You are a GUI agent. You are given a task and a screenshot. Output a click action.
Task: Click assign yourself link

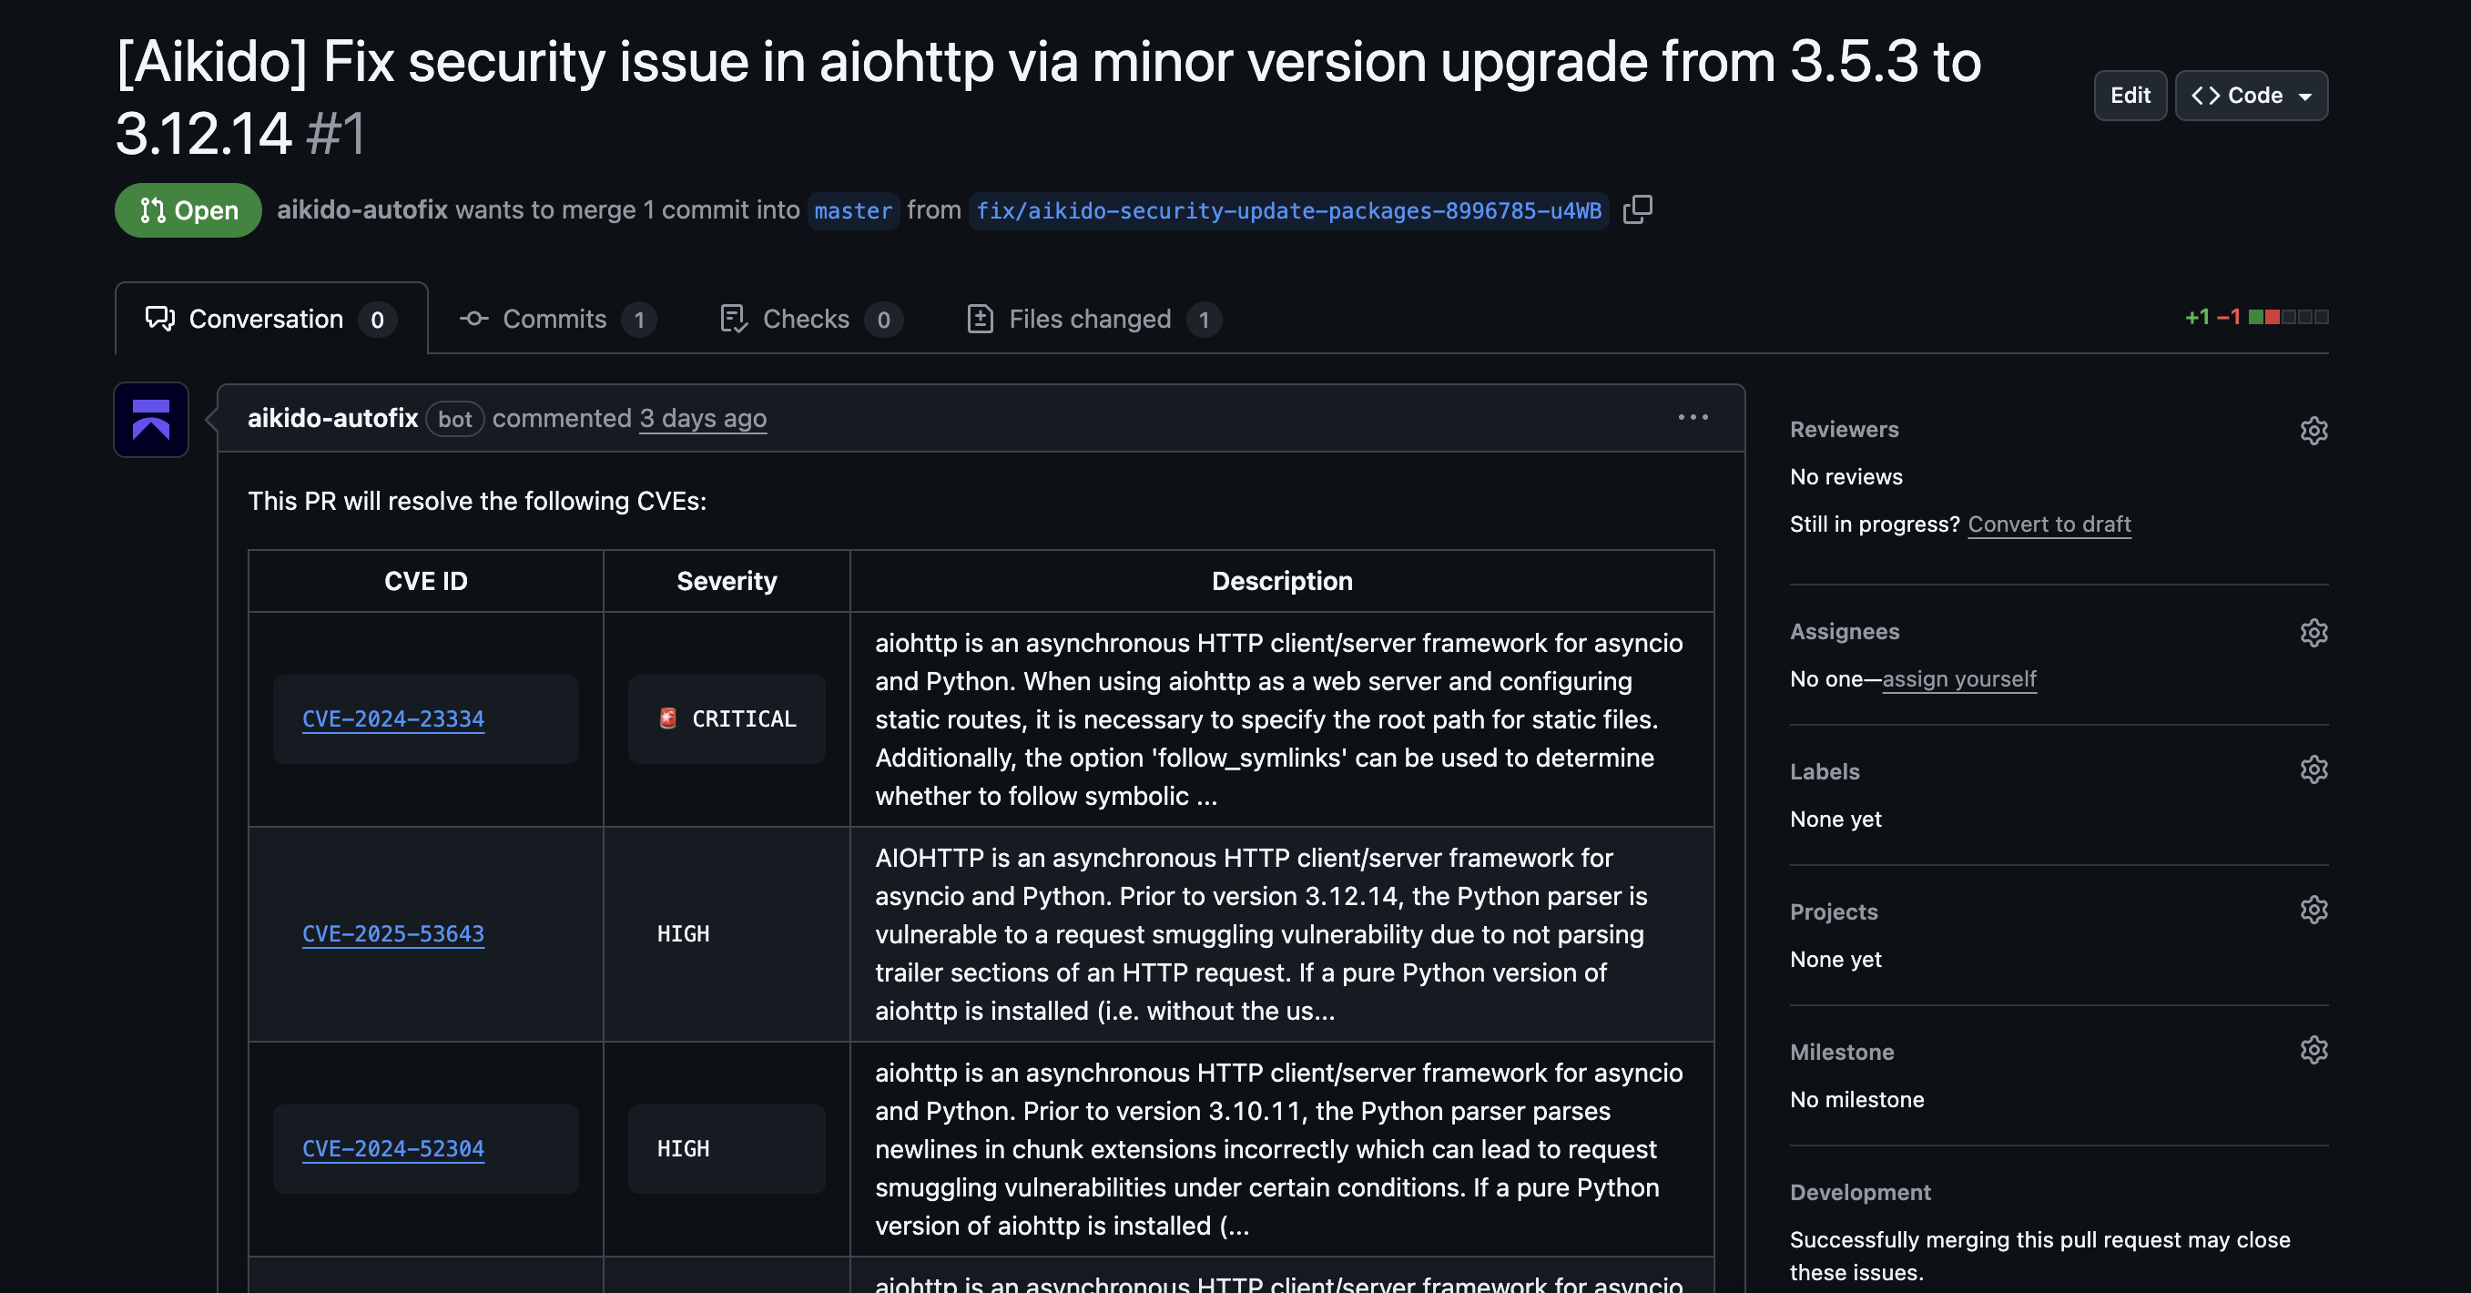point(1958,679)
